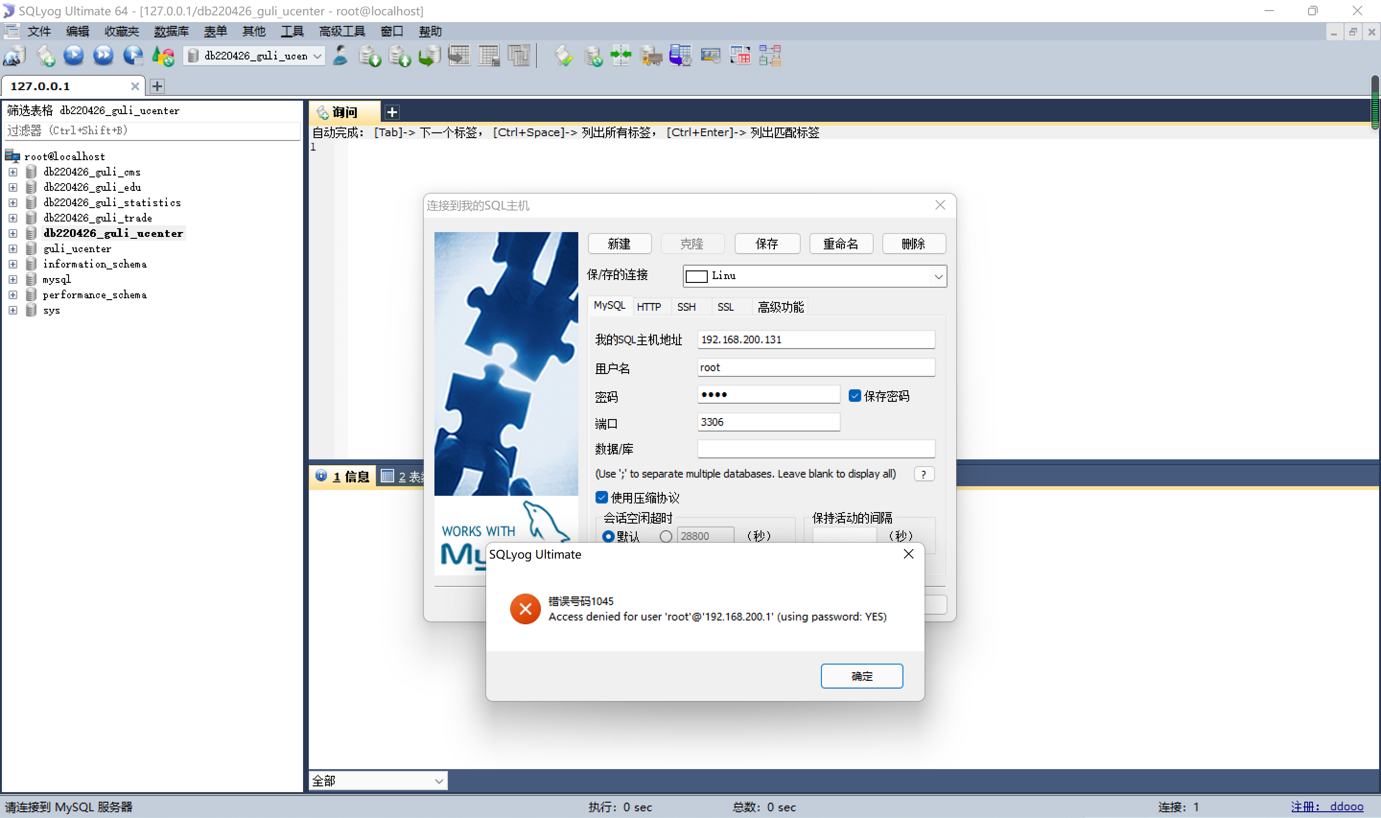The width and height of the screenshot is (1381, 818).
Task: Open the db220426_guli_ucen database dropdown
Action: tap(317, 56)
